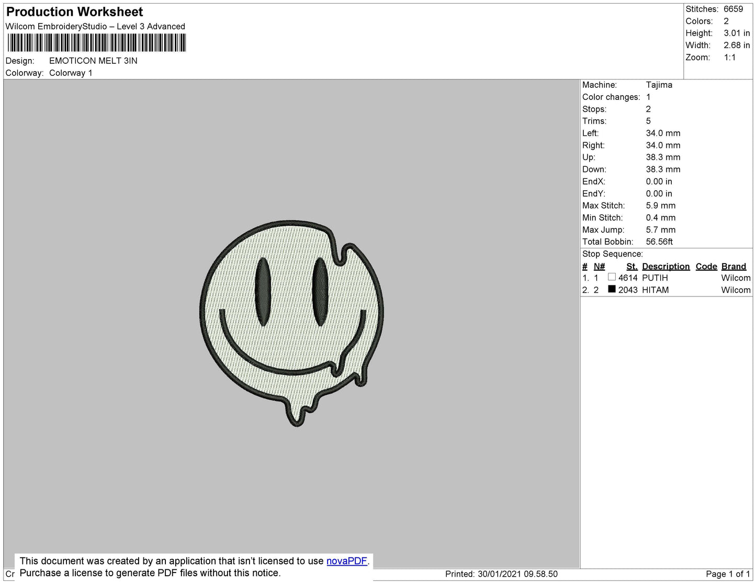
Task: Click the Up value '38.3 mm'
Action: click(663, 157)
